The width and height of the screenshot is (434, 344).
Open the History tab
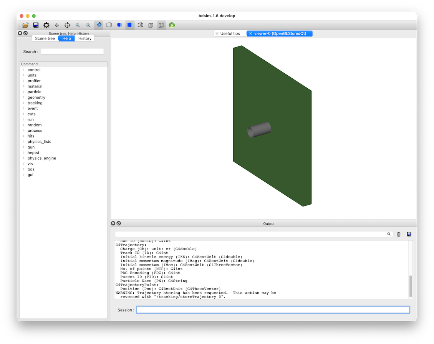(85, 38)
